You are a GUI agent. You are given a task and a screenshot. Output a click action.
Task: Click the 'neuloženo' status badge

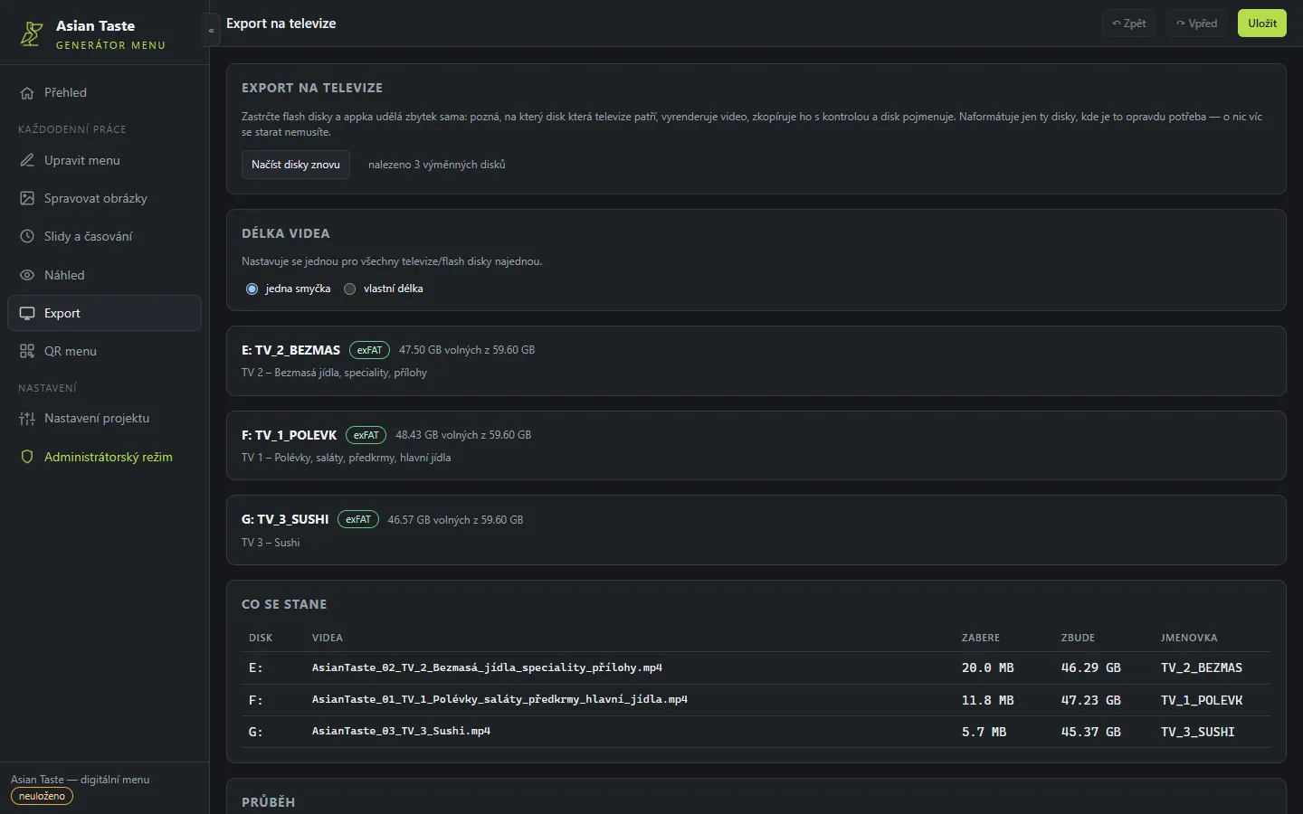42,797
